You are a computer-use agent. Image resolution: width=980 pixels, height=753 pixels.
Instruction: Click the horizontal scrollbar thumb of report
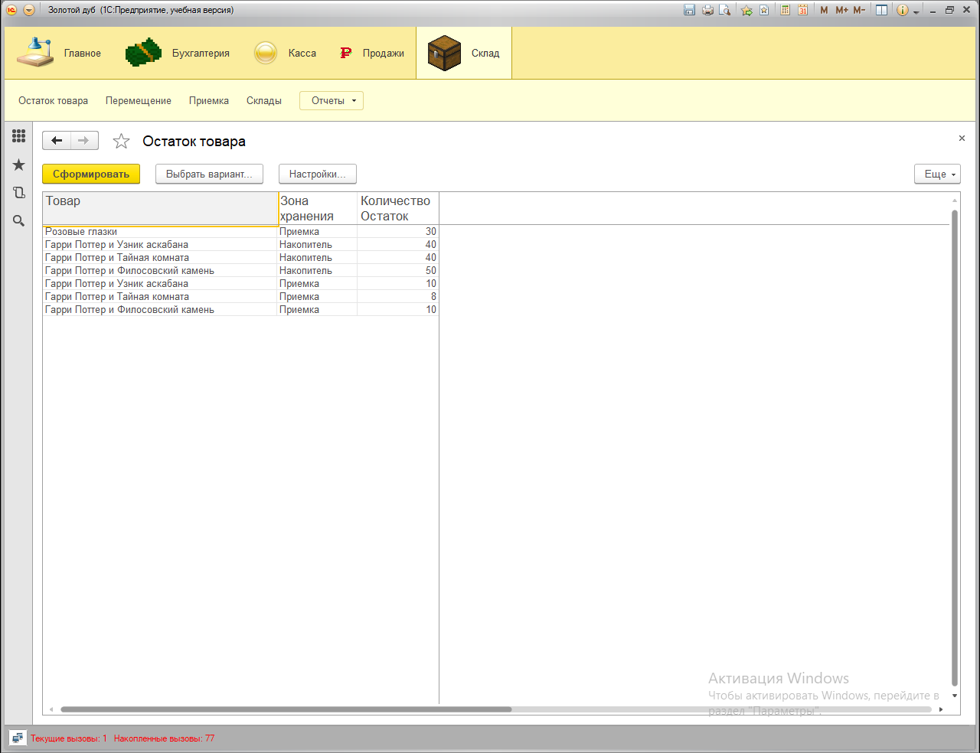click(x=286, y=709)
